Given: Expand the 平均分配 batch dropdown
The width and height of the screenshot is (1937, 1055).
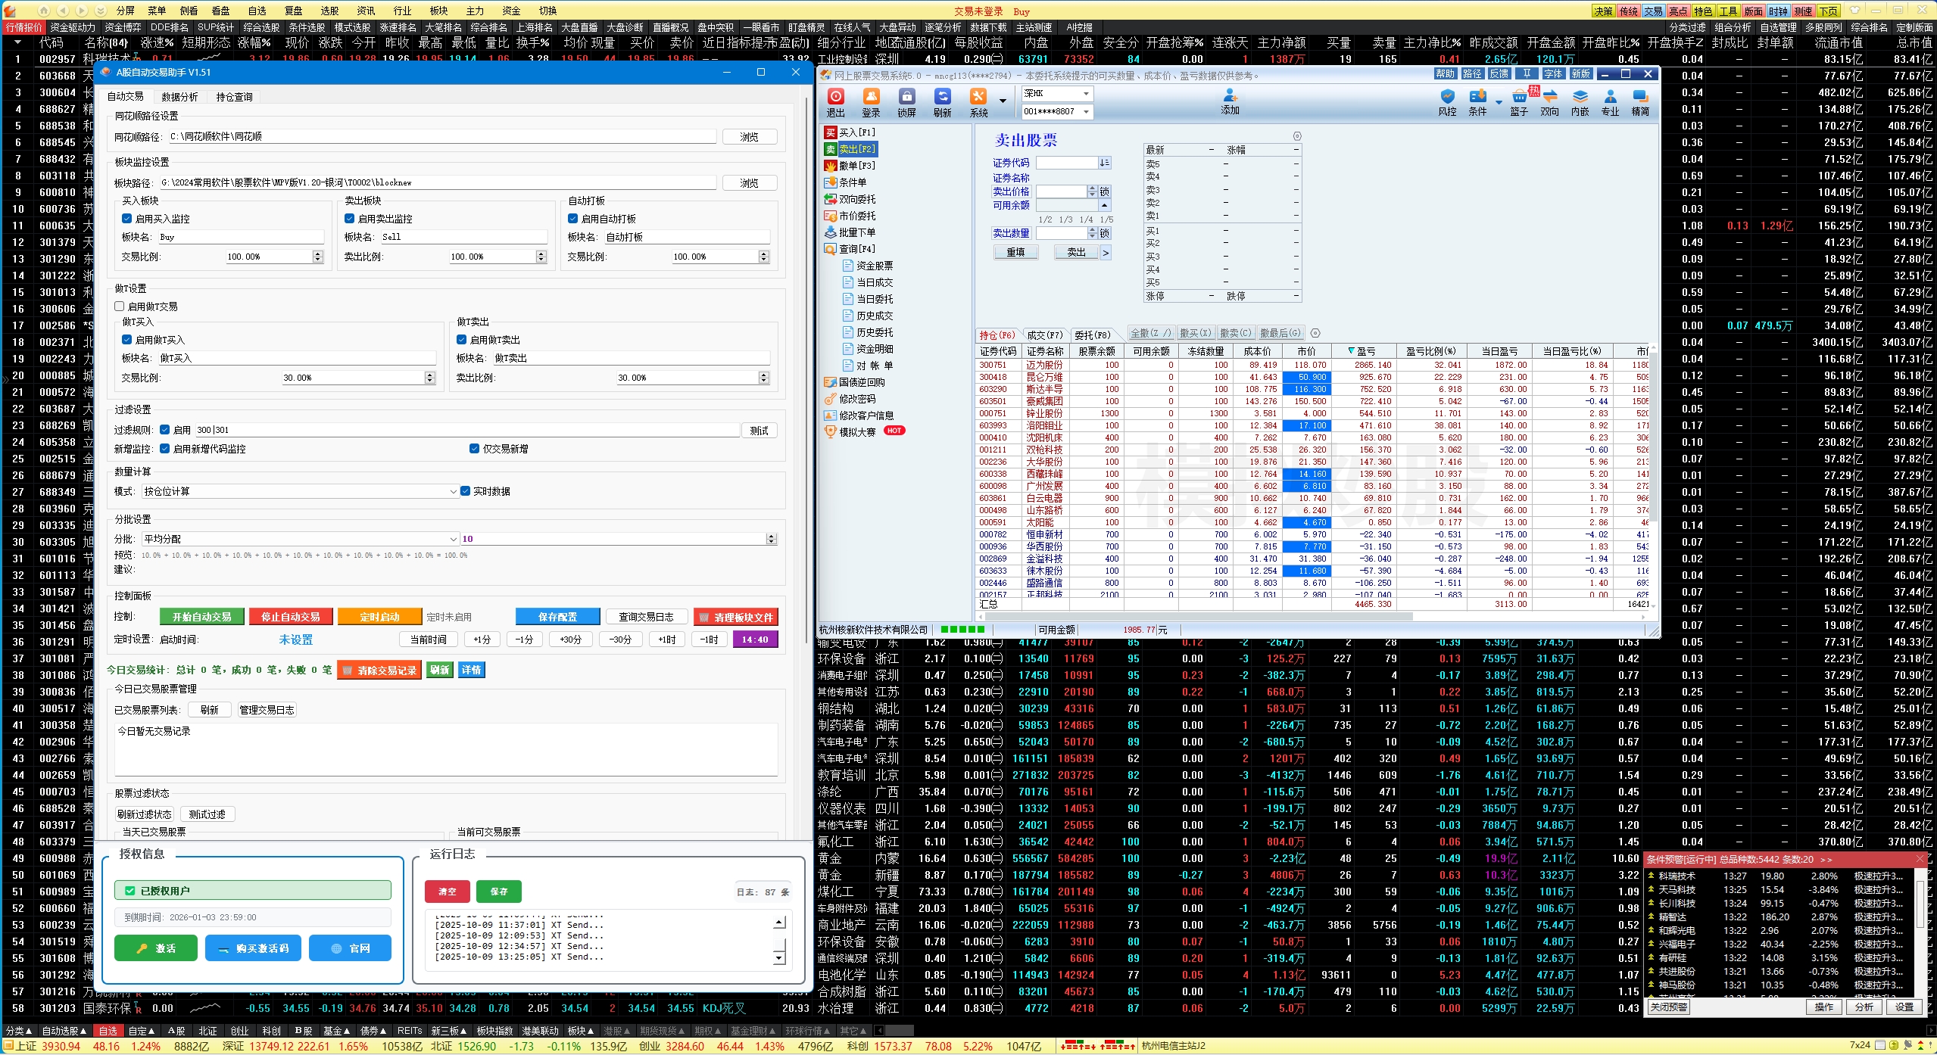Looking at the screenshot, I should 453,540.
